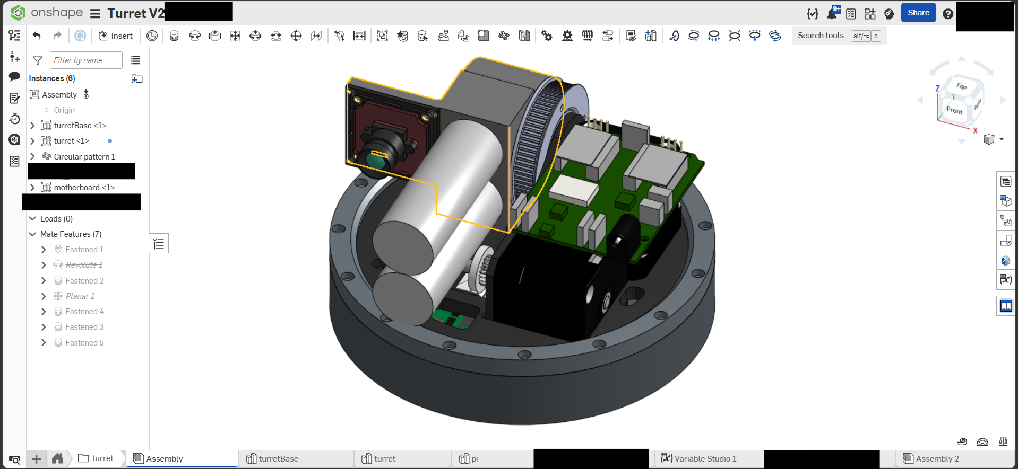Image resolution: width=1018 pixels, height=469 pixels.
Task: Select the Circular pattern tool in toolbar
Action: 504,36
